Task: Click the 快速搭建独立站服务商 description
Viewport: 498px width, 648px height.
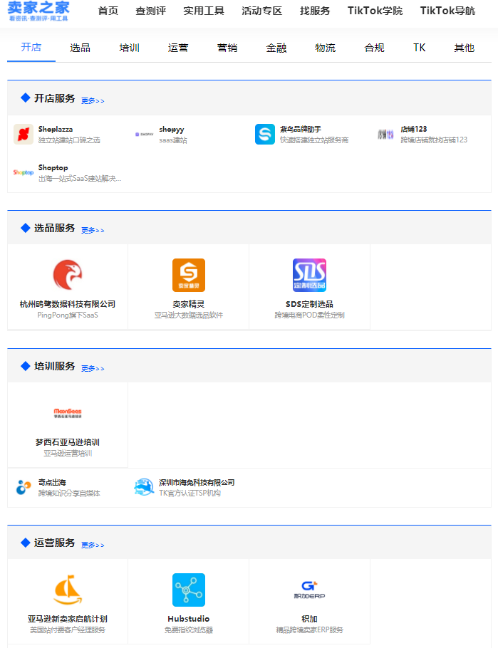Action: tap(314, 140)
